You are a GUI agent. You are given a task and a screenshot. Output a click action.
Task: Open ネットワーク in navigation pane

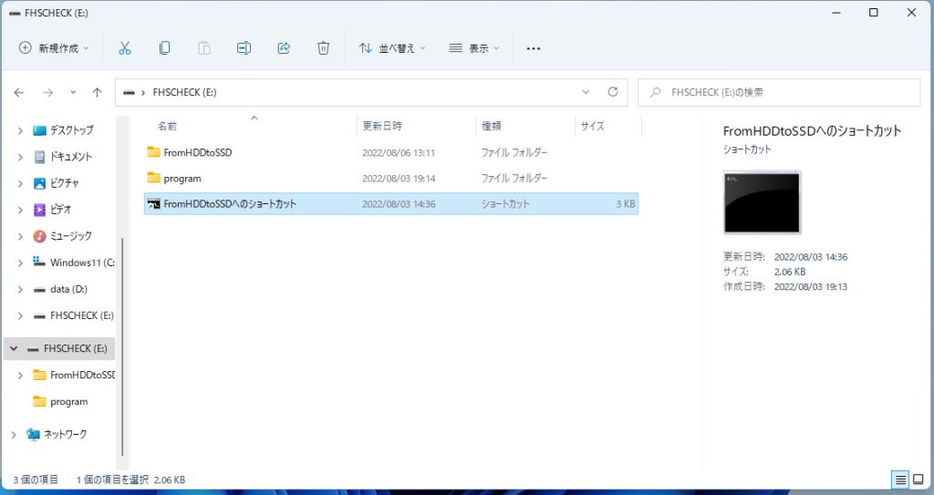point(65,434)
